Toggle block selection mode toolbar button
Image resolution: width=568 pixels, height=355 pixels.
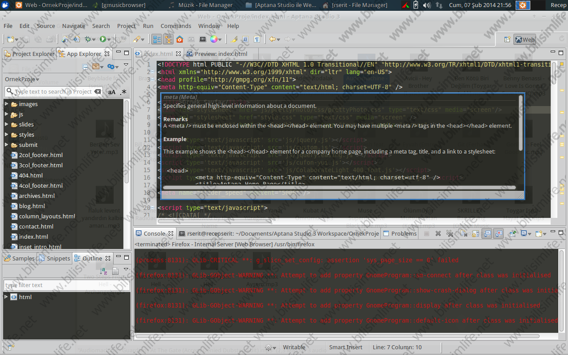point(245,39)
